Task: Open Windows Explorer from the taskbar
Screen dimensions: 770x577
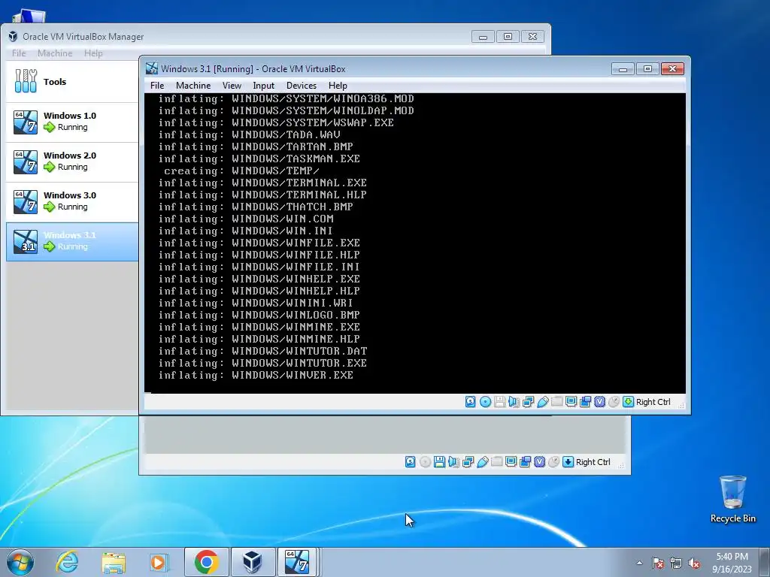Action: point(114,562)
